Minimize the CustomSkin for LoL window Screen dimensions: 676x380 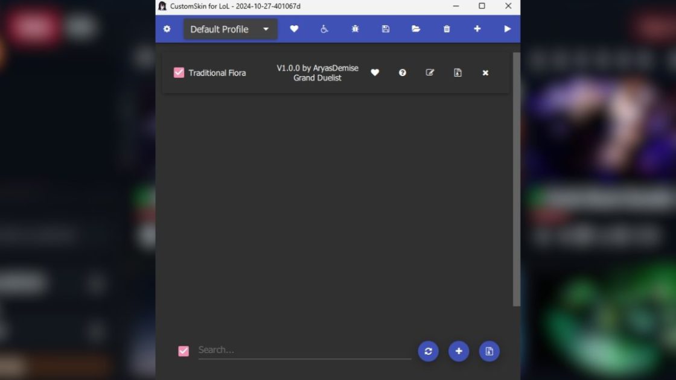456,6
